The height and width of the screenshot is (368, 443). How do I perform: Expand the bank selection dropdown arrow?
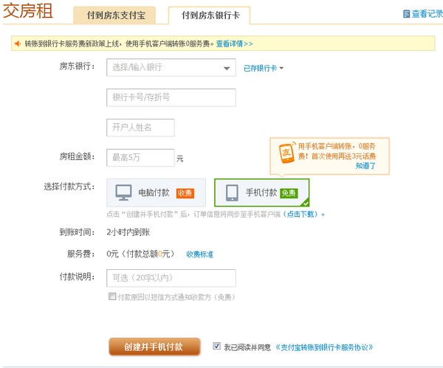click(x=227, y=68)
